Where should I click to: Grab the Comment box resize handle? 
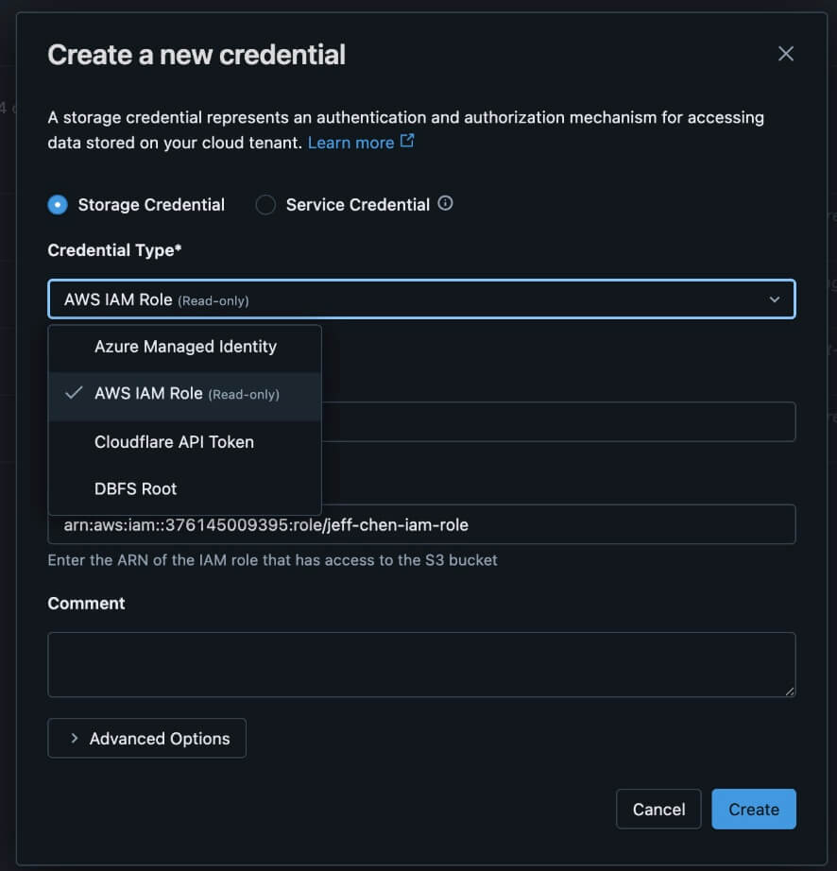(x=789, y=691)
